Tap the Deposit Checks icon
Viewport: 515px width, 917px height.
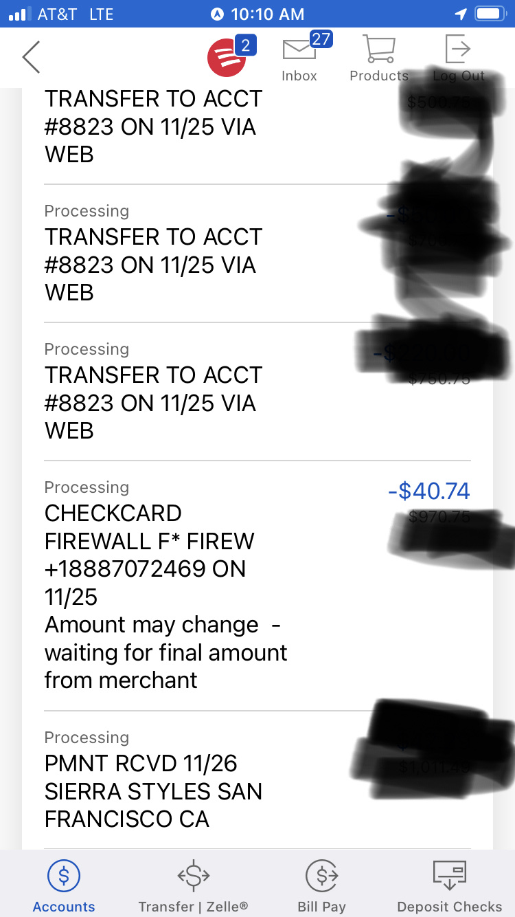(450, 874)
